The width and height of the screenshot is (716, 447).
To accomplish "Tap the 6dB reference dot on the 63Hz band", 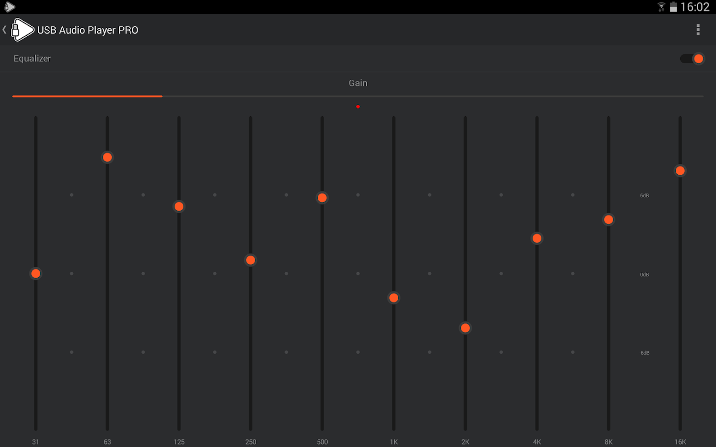I will (x=143, y=195).
